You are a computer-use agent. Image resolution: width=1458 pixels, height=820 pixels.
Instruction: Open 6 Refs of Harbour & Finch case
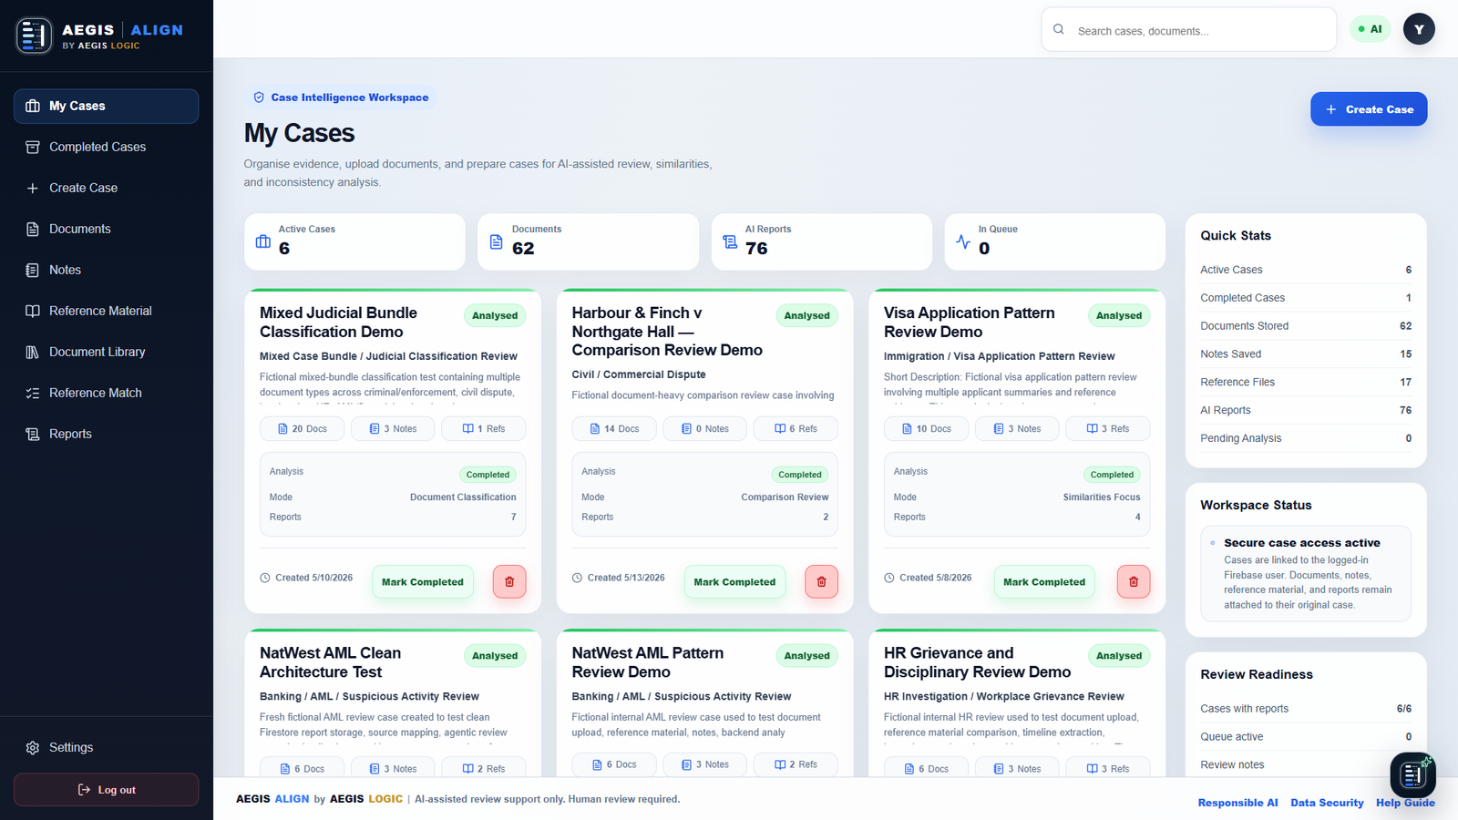pos(796,429)
